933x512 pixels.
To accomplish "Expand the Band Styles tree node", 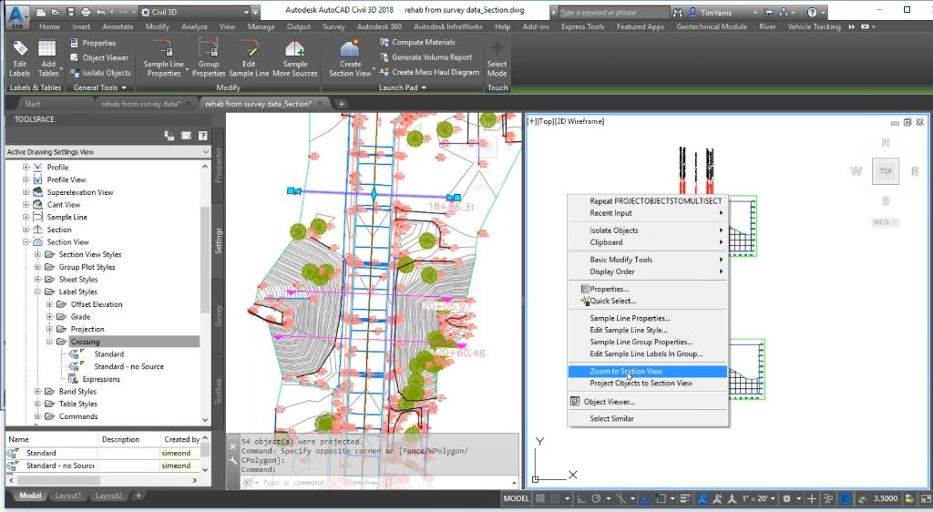I will coord(38,392).
